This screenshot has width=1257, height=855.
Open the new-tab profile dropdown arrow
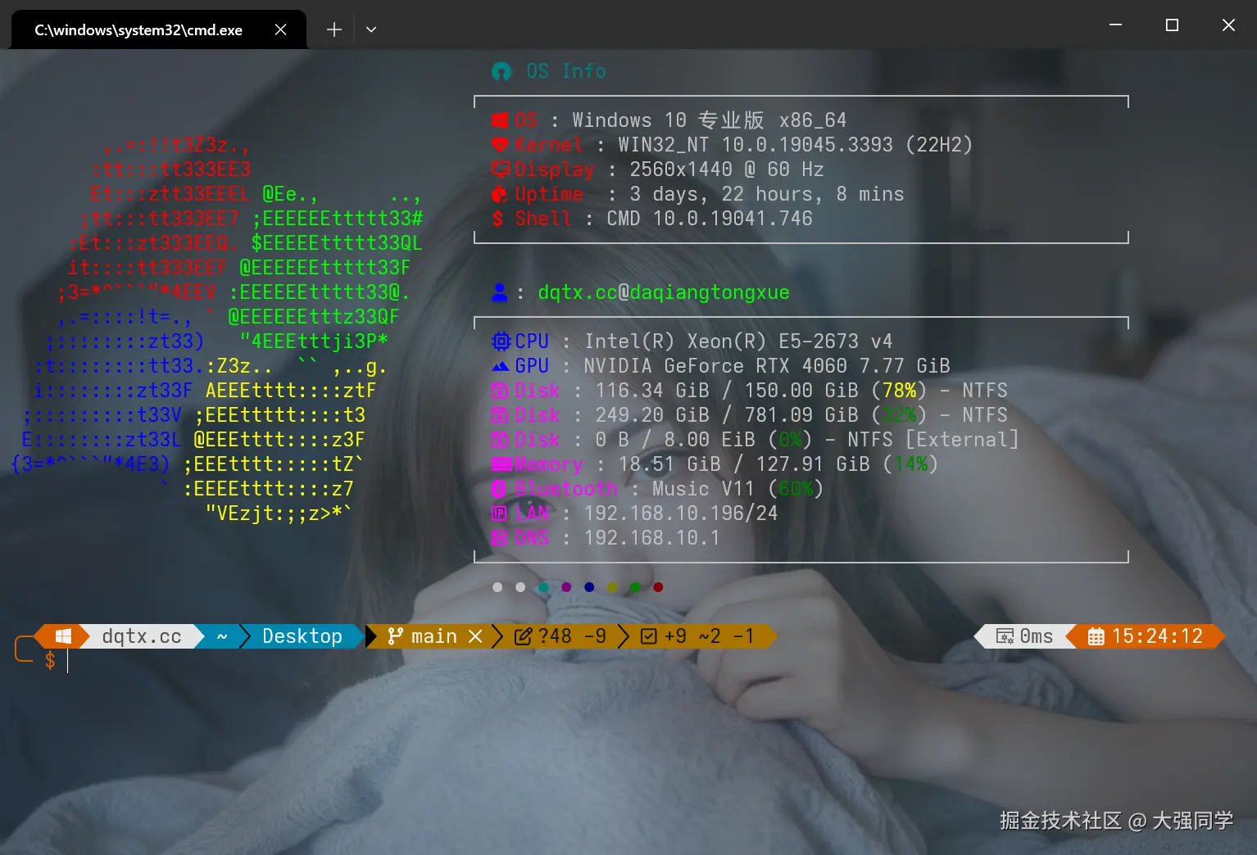pyautogui.click(x=371, y=29)
